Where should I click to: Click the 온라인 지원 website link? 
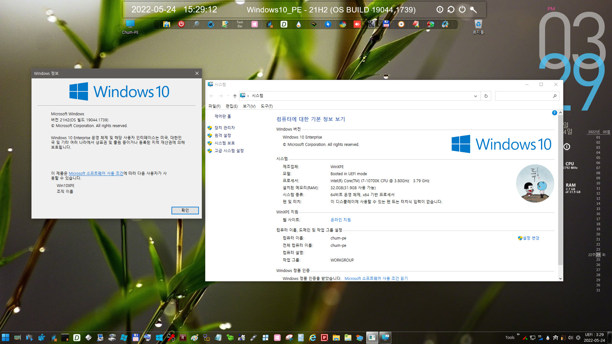click(x=340, y=220)
